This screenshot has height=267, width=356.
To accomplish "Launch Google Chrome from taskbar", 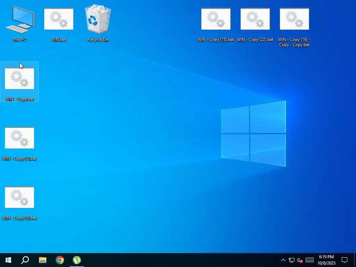I will click(60, 260).
